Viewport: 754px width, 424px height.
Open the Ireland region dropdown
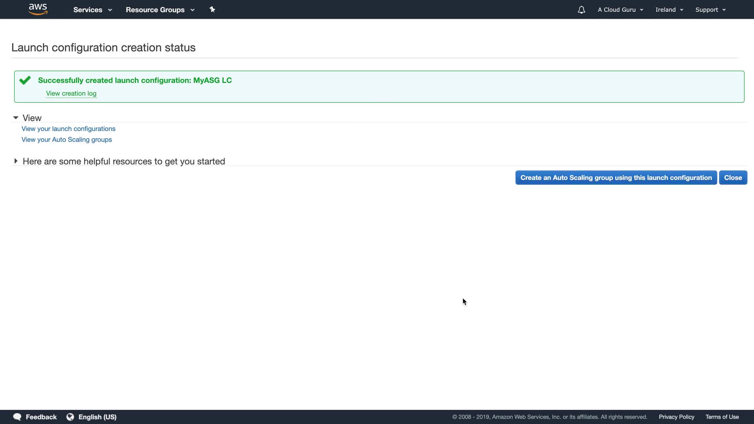click(x=669, y=10)
